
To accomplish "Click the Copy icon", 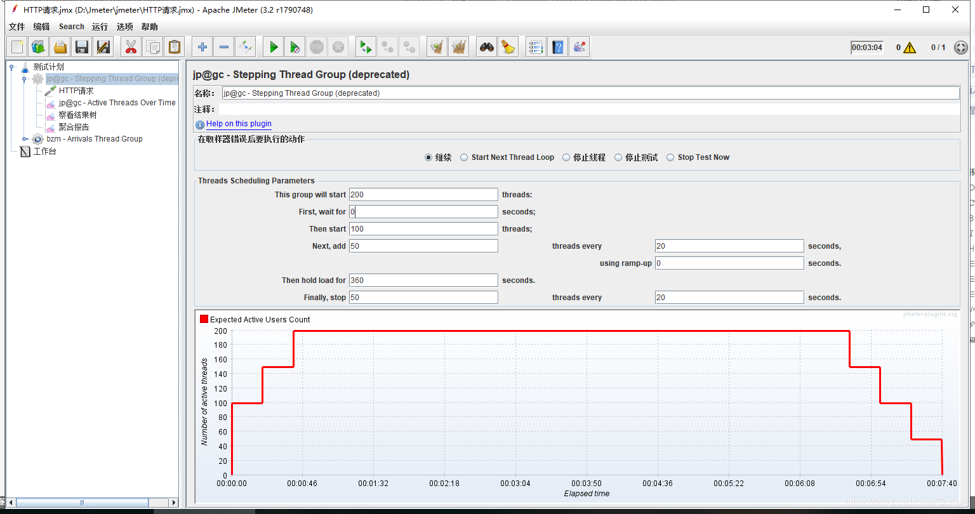I will 152,47.
